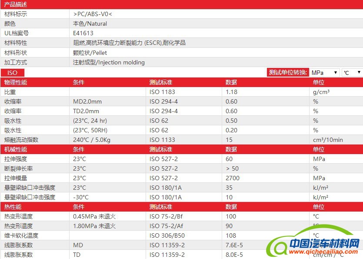Click the ISO 1183 test standard cell

click(162, 92)
